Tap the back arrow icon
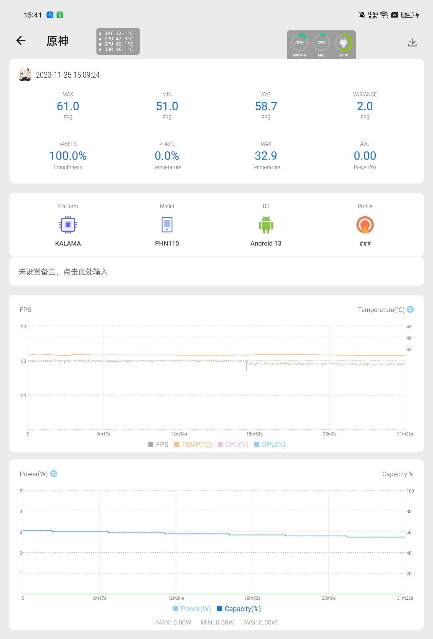This screenshot has height=639, width=433. (21, 41)
